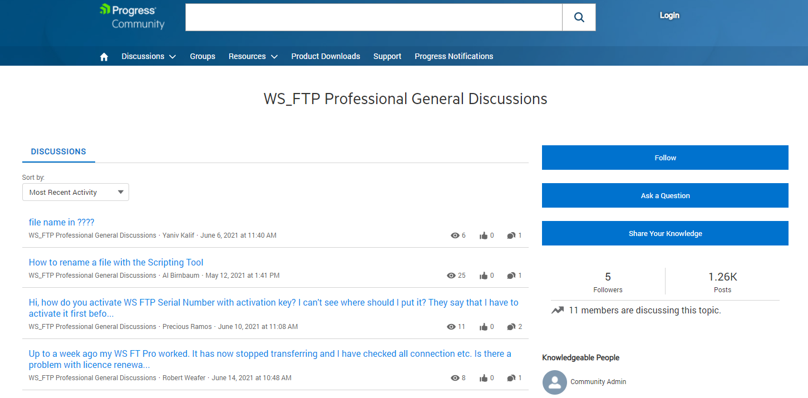808x398 pixels.
Task: Click the Ask a Question button
Action: (x=665, y=195)
